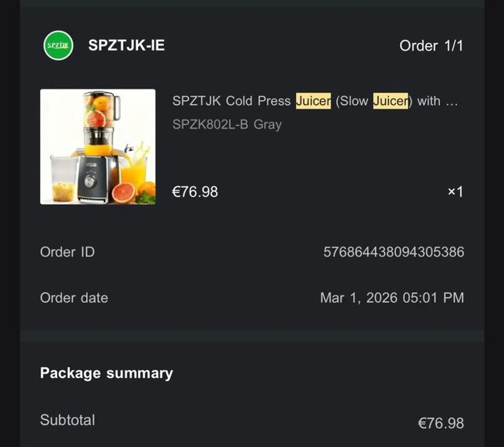Click the second highlighted Juicer keyword
Viewport: 504px width, 447px height.
(x=390, y=101)
